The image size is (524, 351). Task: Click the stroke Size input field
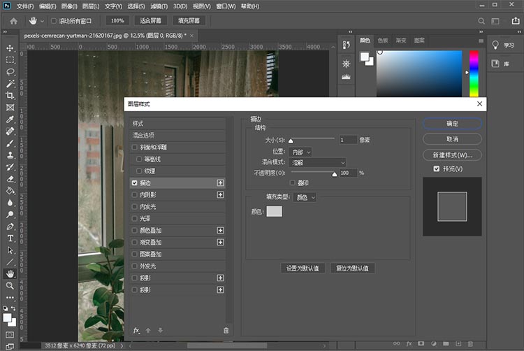pos(347,140)
